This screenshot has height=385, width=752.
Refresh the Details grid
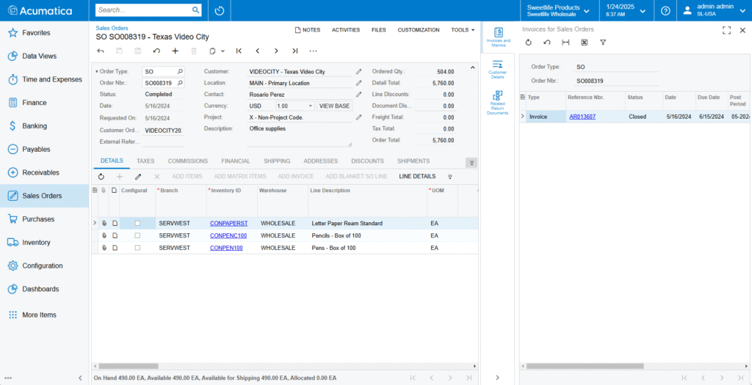(x=101, y=177)
